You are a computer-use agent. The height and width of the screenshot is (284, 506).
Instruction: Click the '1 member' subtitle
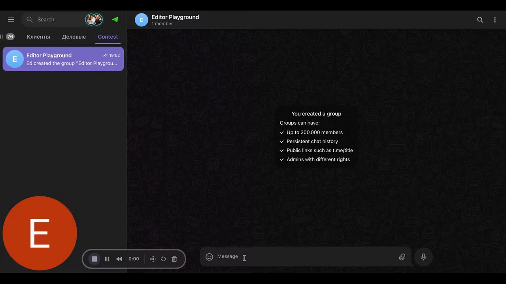coord(162,24)
